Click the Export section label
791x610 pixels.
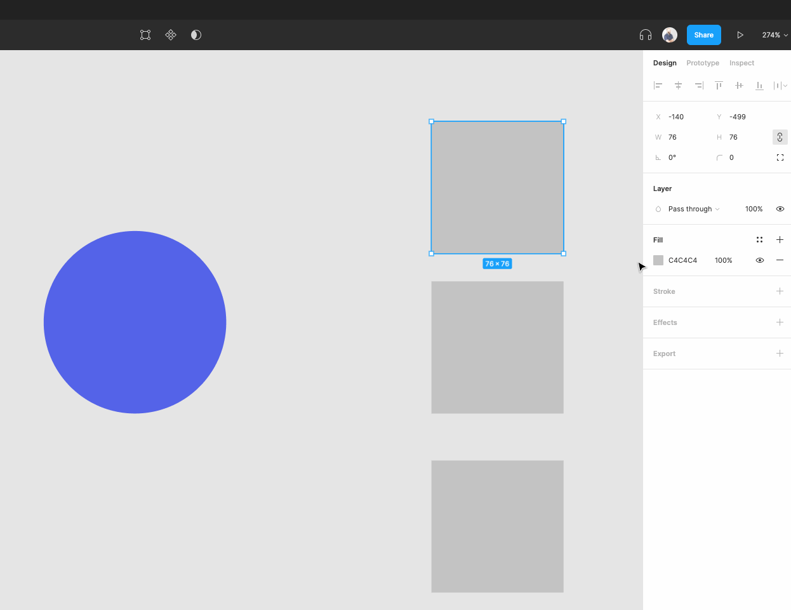point(664,354)
